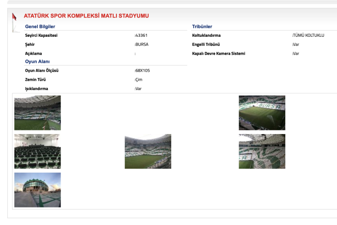The image size is (337, 225).
Task: Click the Çim surface type value
Action: (x=139, y=80)
